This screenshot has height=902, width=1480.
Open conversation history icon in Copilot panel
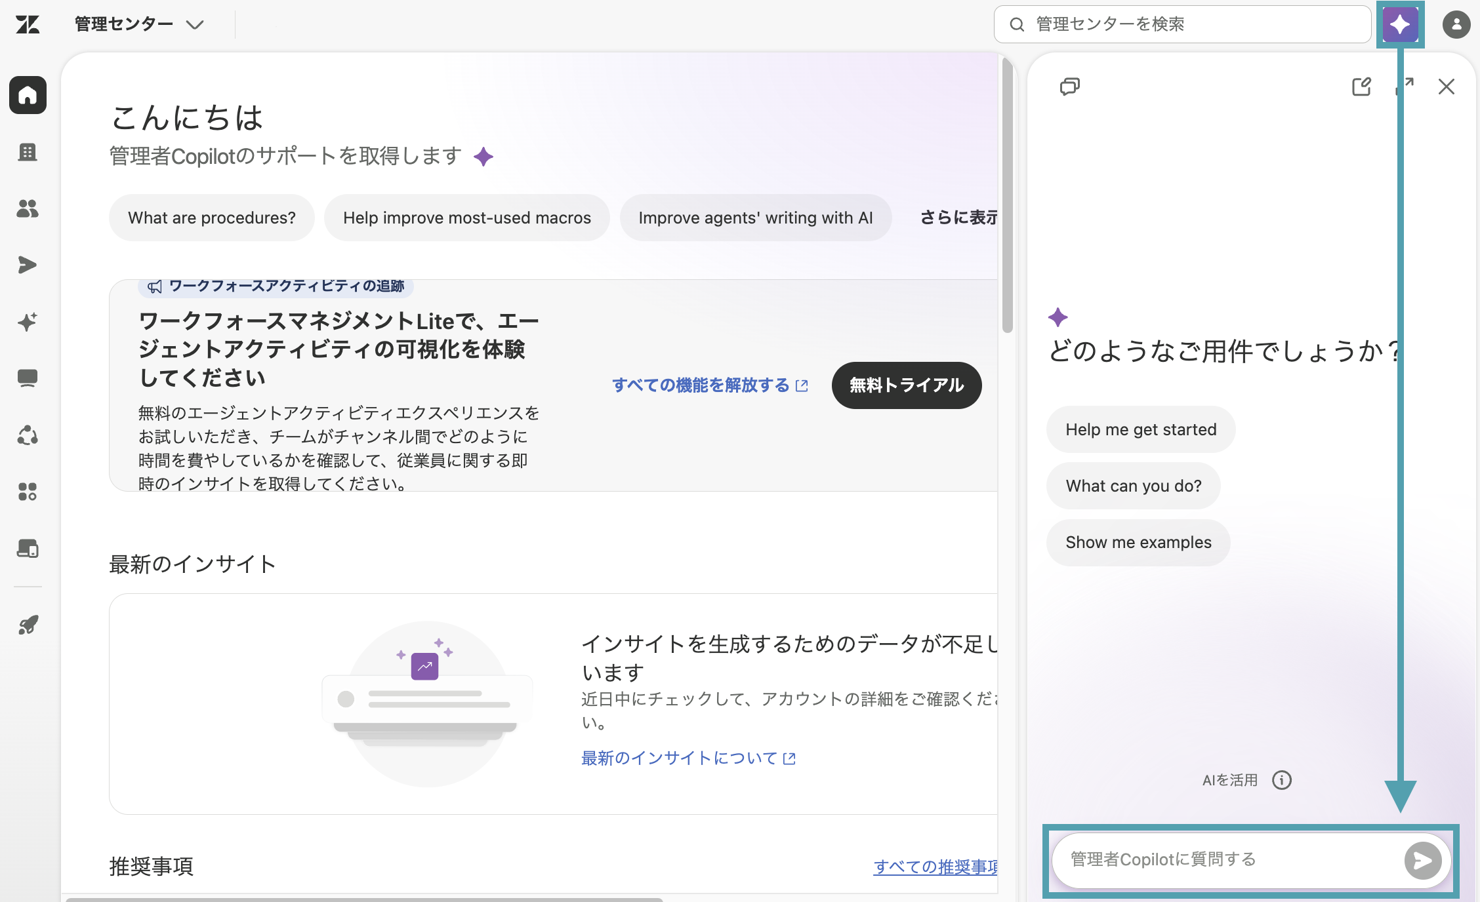tap(1070, 87)
